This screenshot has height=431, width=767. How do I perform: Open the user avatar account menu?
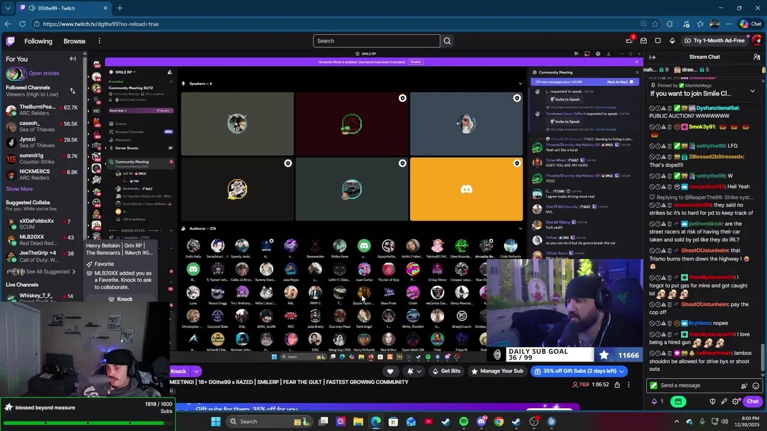(756, 41)
